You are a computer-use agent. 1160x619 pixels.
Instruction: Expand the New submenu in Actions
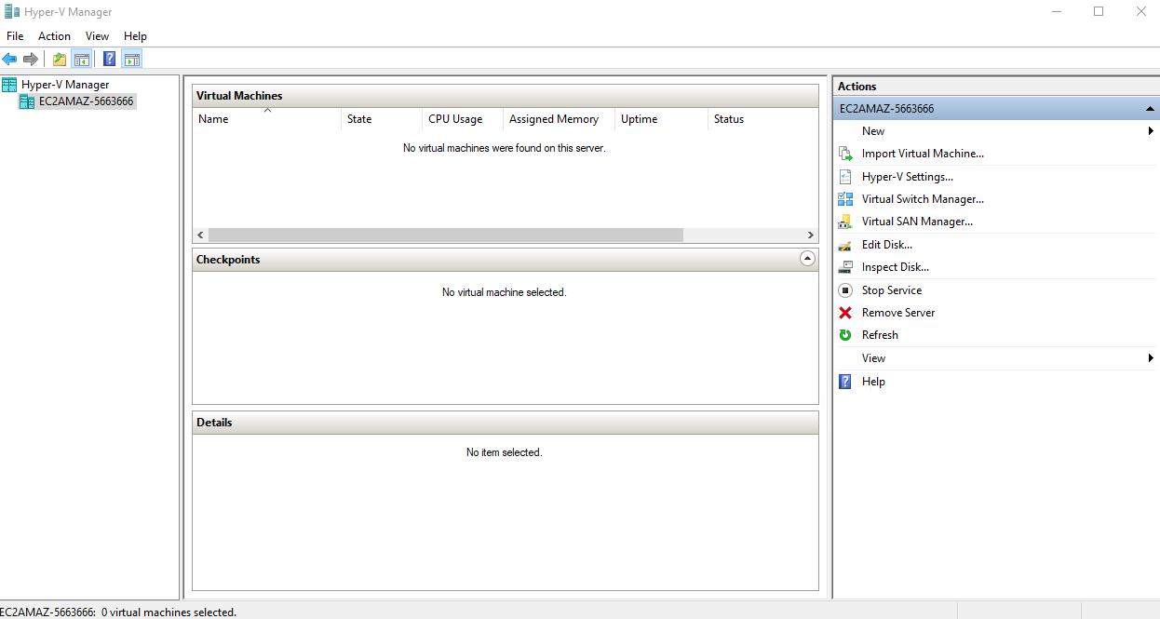point(994,131)
